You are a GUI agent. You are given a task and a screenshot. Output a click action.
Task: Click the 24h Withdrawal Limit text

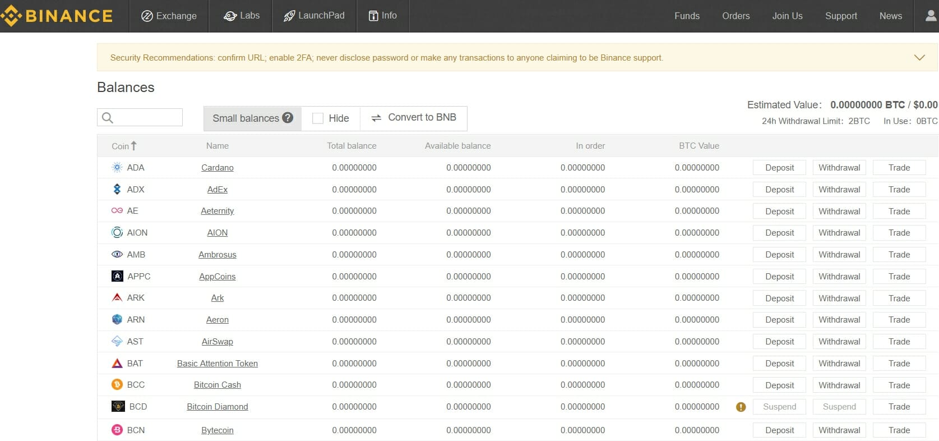tap(816, 121)
